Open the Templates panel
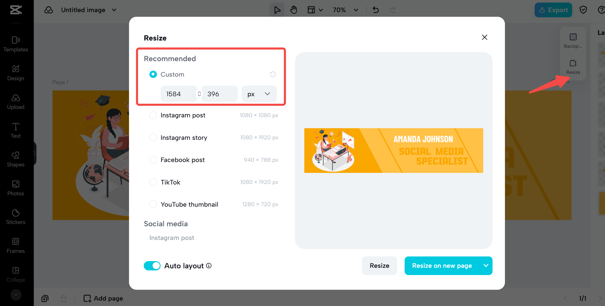The width and height of the screenshot is (605, 306). point(16,44)
